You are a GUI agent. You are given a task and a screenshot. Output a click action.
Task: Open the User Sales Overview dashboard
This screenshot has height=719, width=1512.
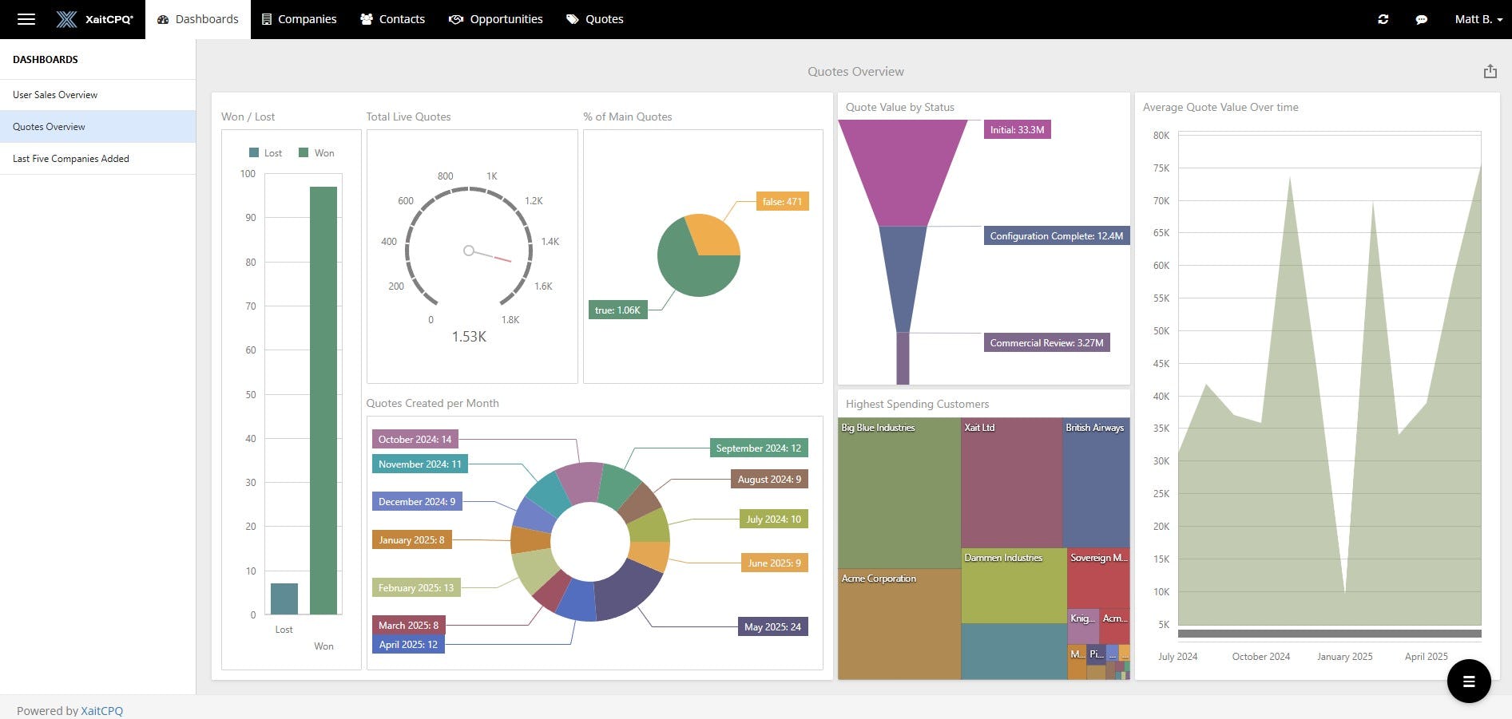54,94
